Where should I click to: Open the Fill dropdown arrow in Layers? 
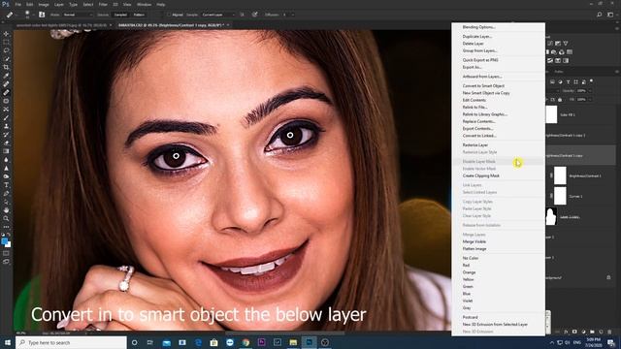click(590, 99)
